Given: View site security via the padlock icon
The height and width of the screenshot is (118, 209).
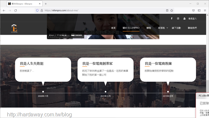Looking at the screenshot, I should pos(42,10).
